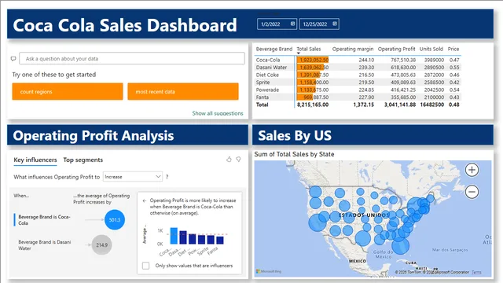Image resolution: width=503 pixels, height=283 pixels.
Task: Open the end date calendar picker icon
Action: click(335, 24)
